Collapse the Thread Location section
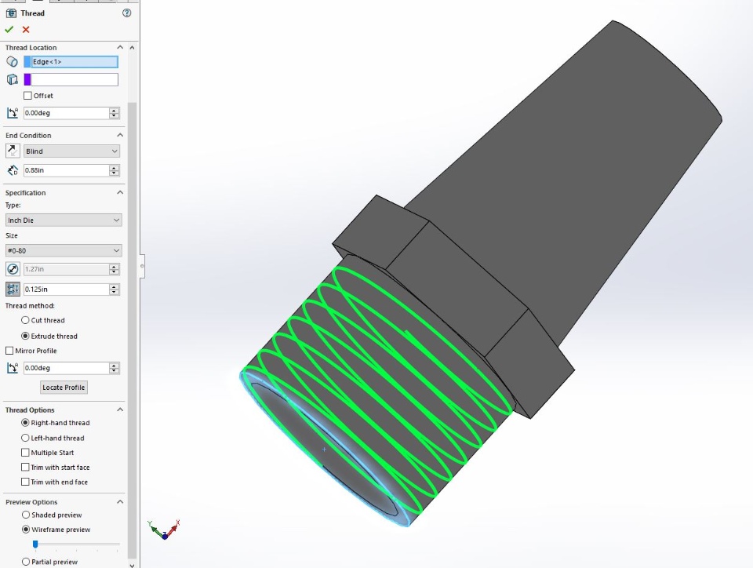This screenshot has width=753, height=568. coord(120,47)
